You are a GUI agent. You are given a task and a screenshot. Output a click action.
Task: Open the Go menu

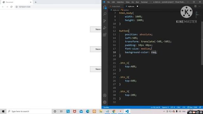[x=133, y=2]
